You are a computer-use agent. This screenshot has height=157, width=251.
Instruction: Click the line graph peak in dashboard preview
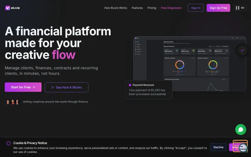point(211,84)
